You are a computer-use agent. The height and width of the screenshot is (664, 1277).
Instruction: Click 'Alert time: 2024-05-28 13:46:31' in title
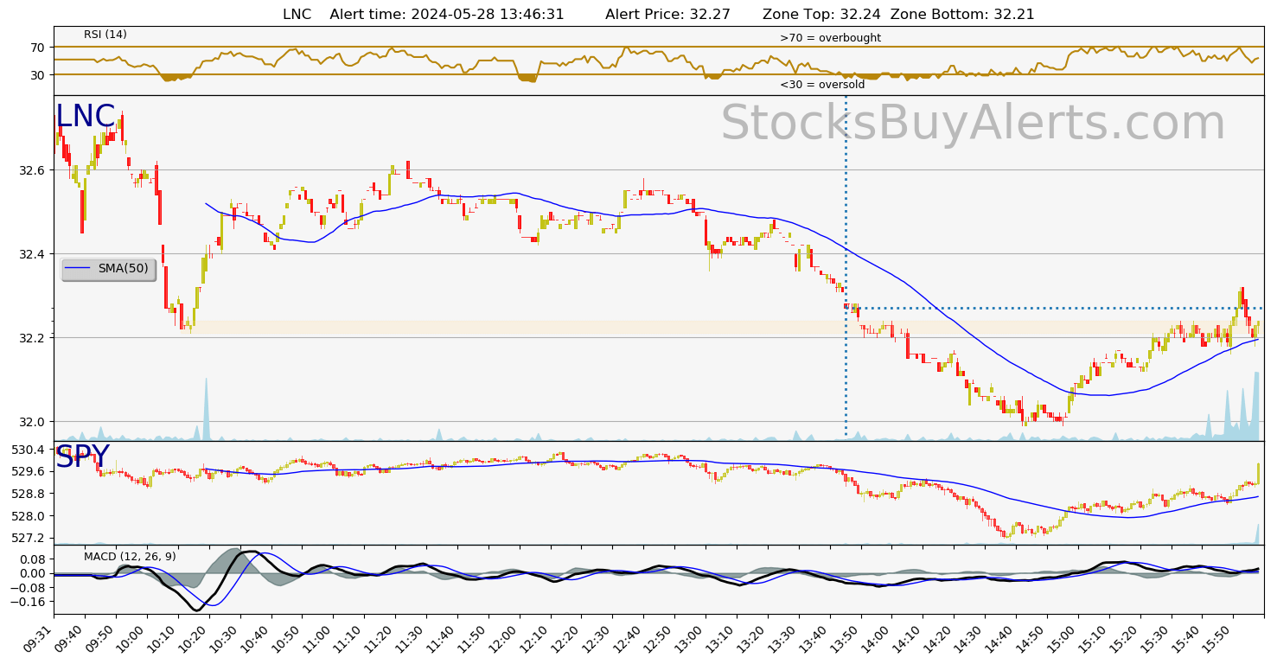click(x=447, y=15)
